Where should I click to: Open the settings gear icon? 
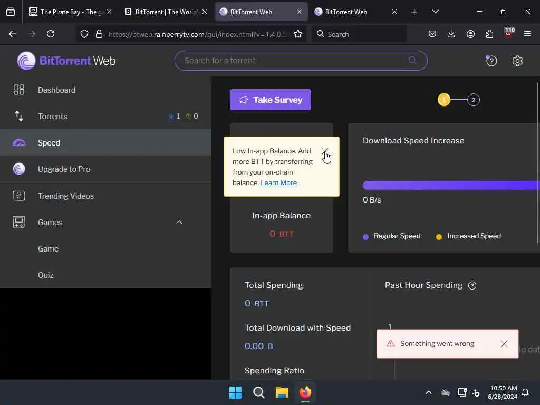click(x=517, y=61)
